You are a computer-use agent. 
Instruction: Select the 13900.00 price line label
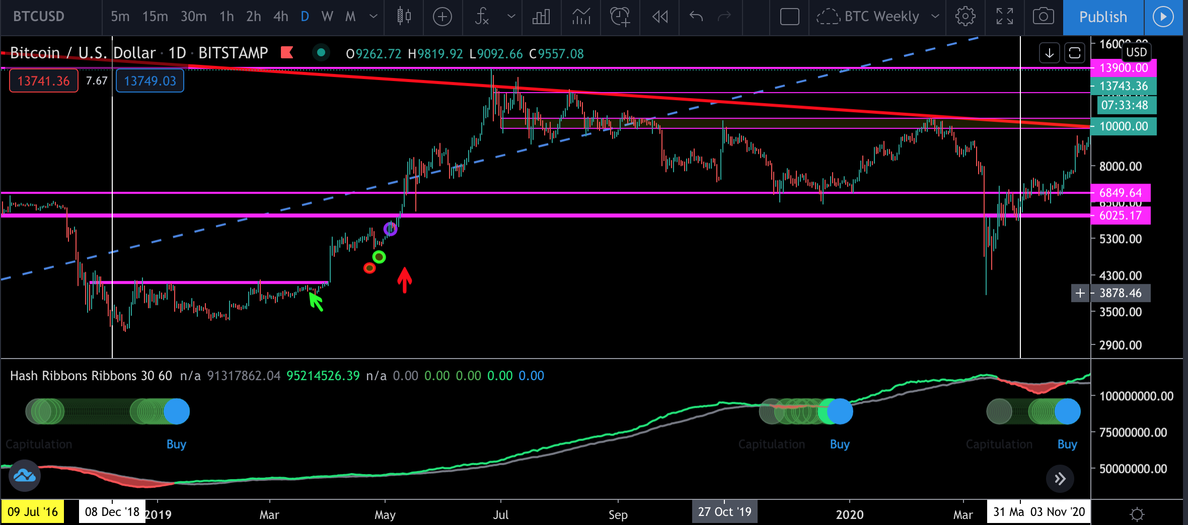[x=1124, y=68]
